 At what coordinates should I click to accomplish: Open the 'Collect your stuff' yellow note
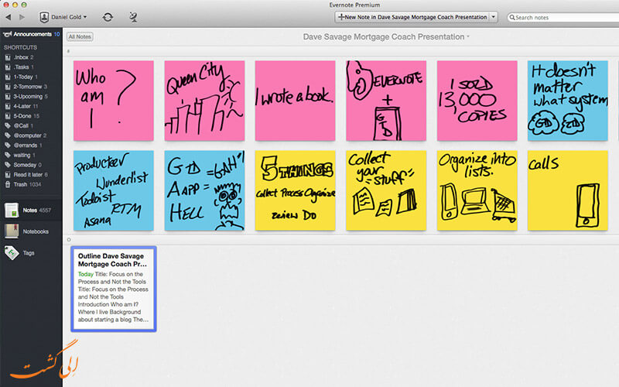pos(386,190)
